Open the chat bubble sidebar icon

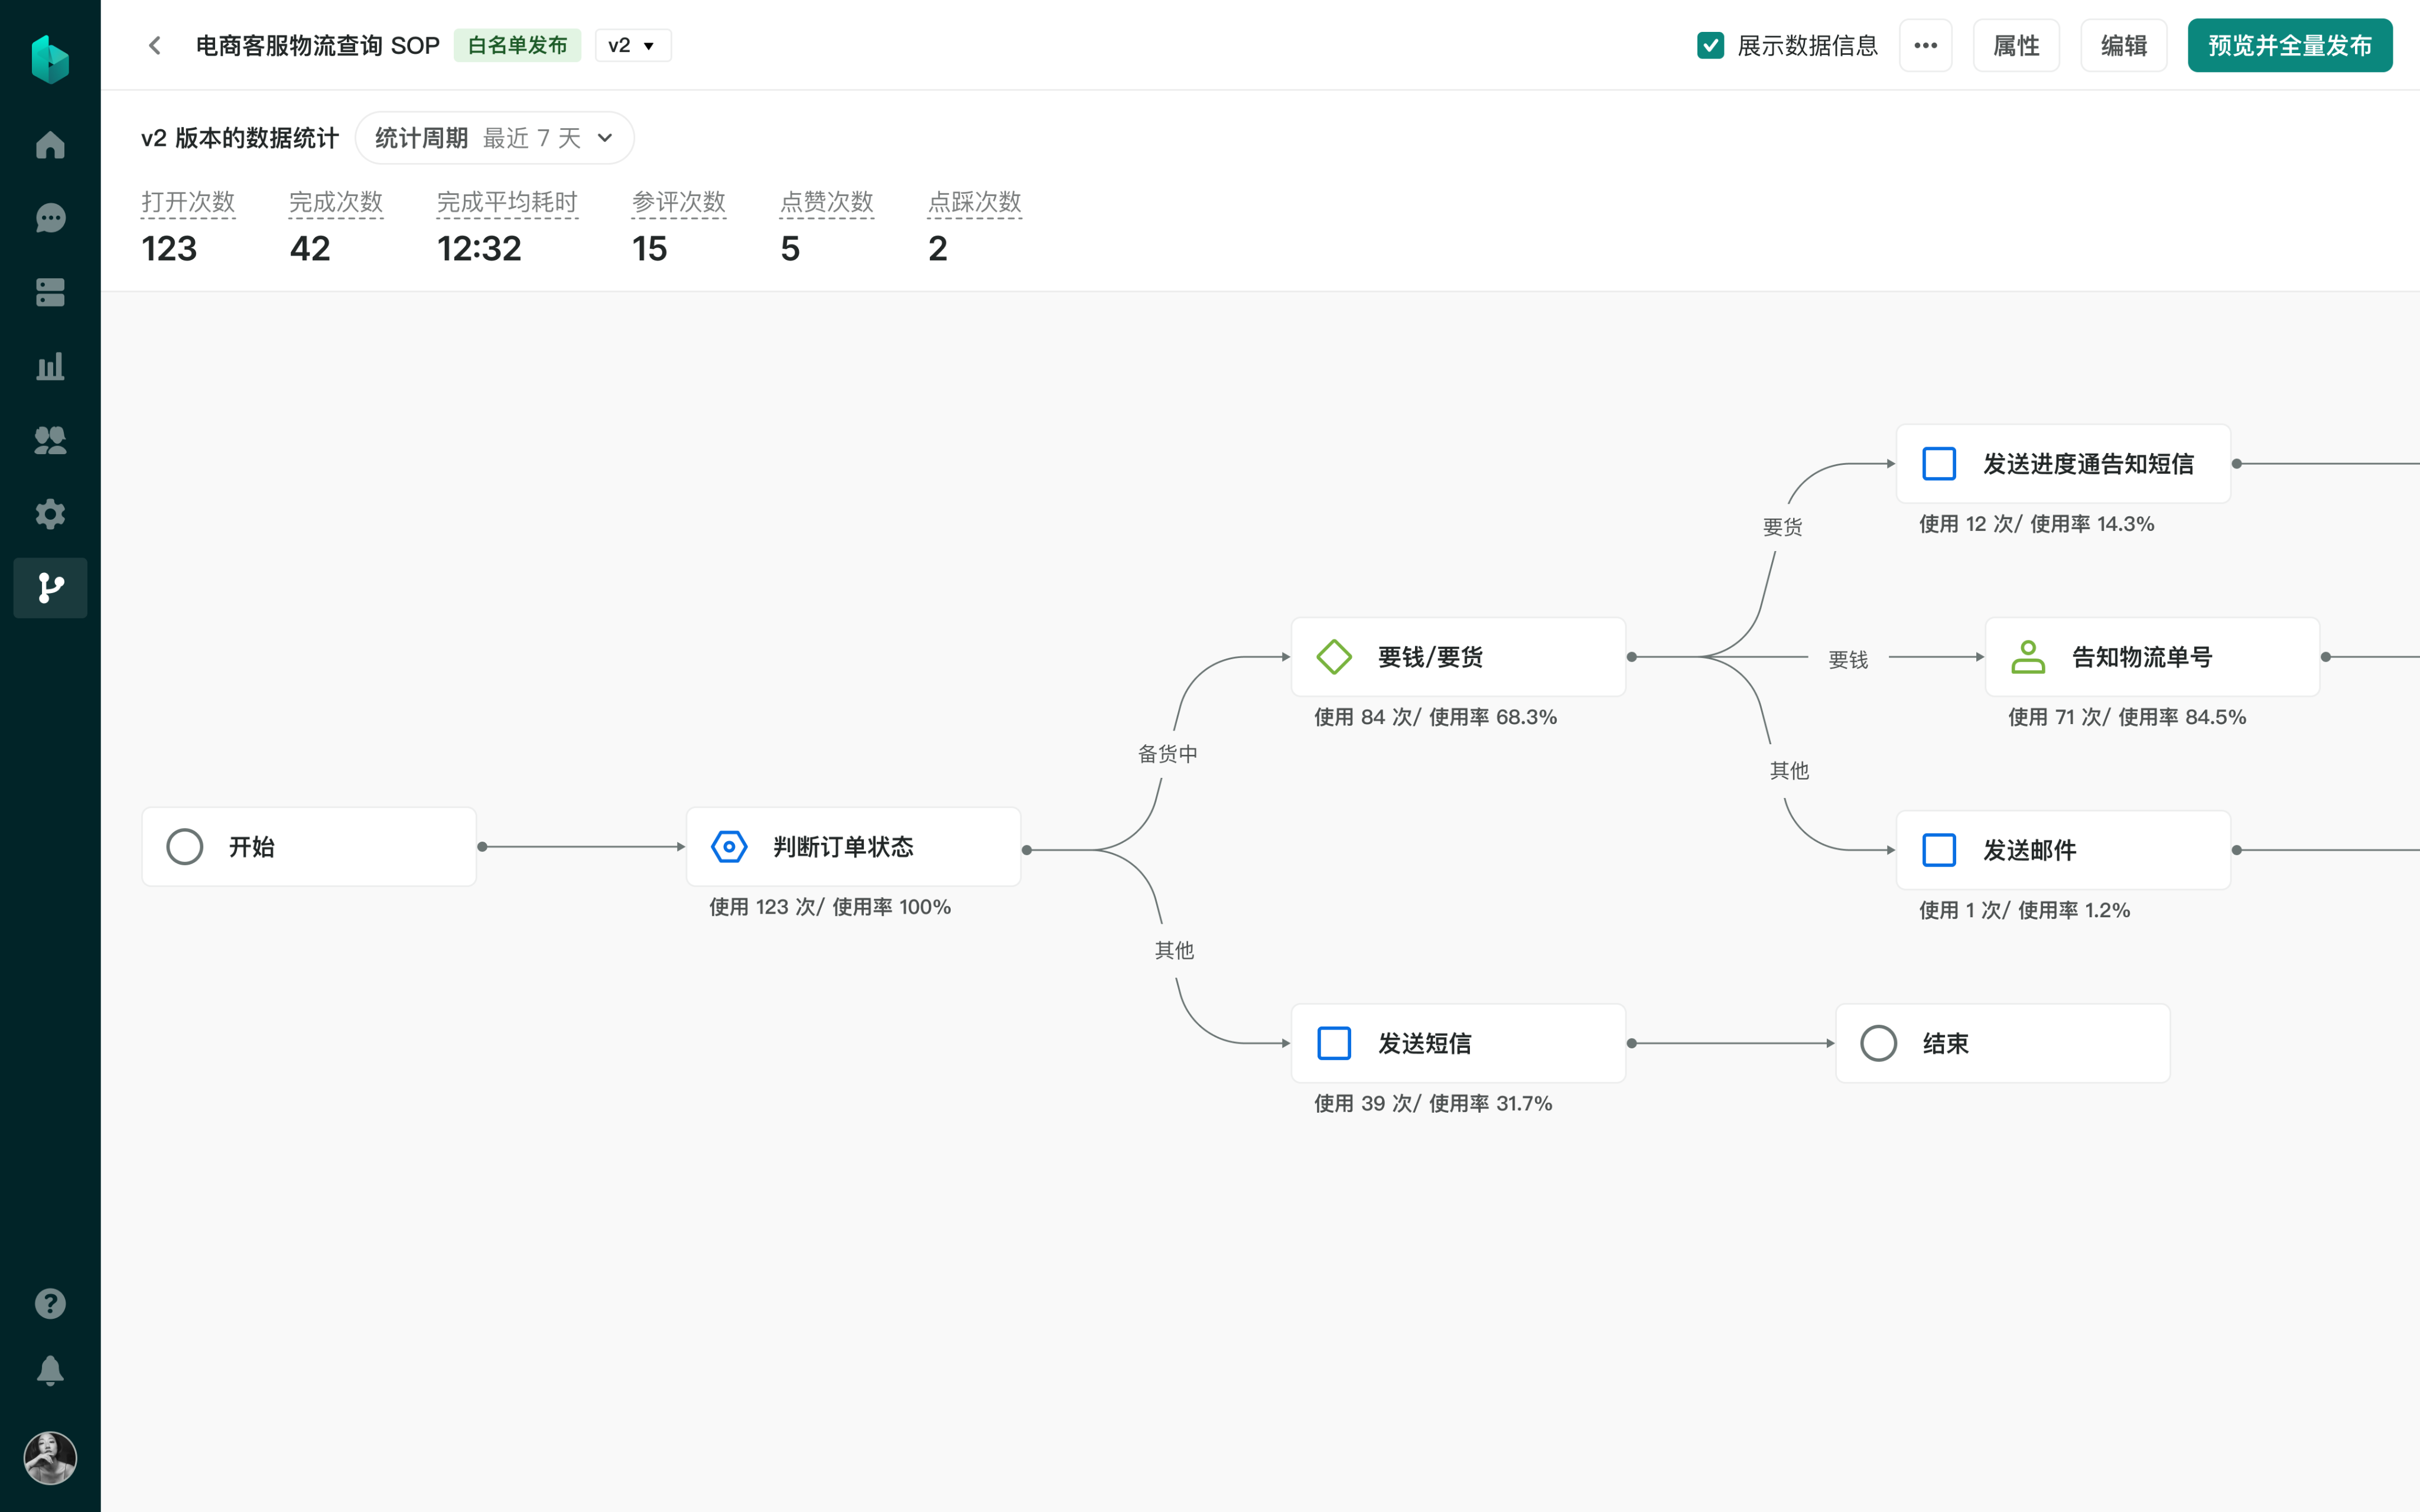pos(50,219)
